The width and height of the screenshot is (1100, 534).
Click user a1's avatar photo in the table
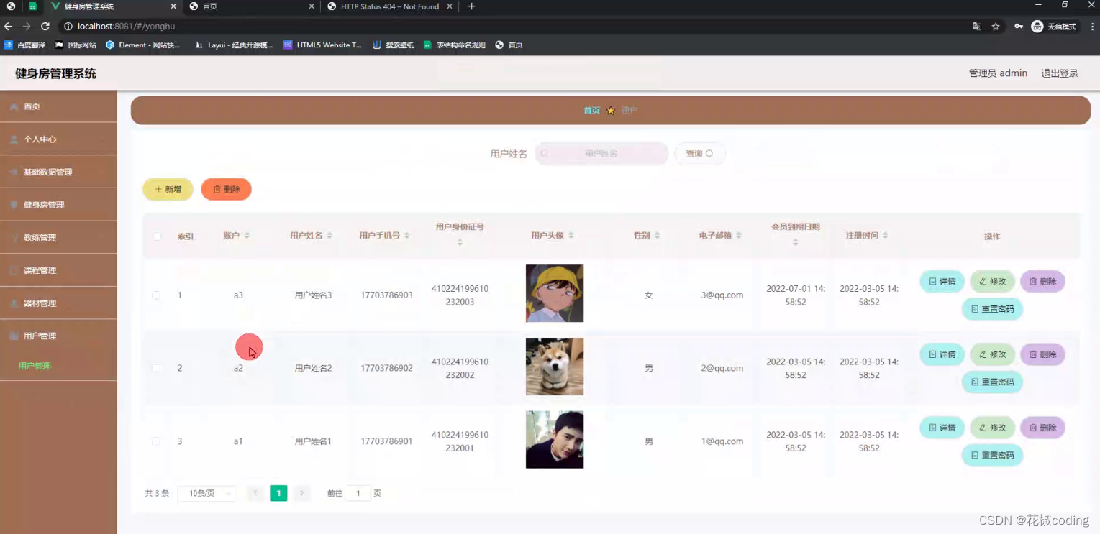point(554,439)
